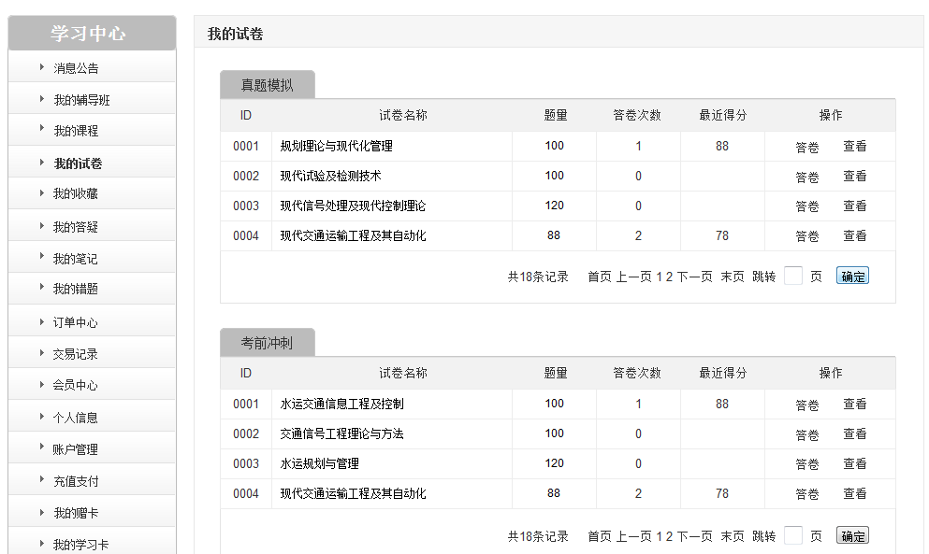
Task: Open 会员中心 from the sidebar
Action: click(75, 385)
